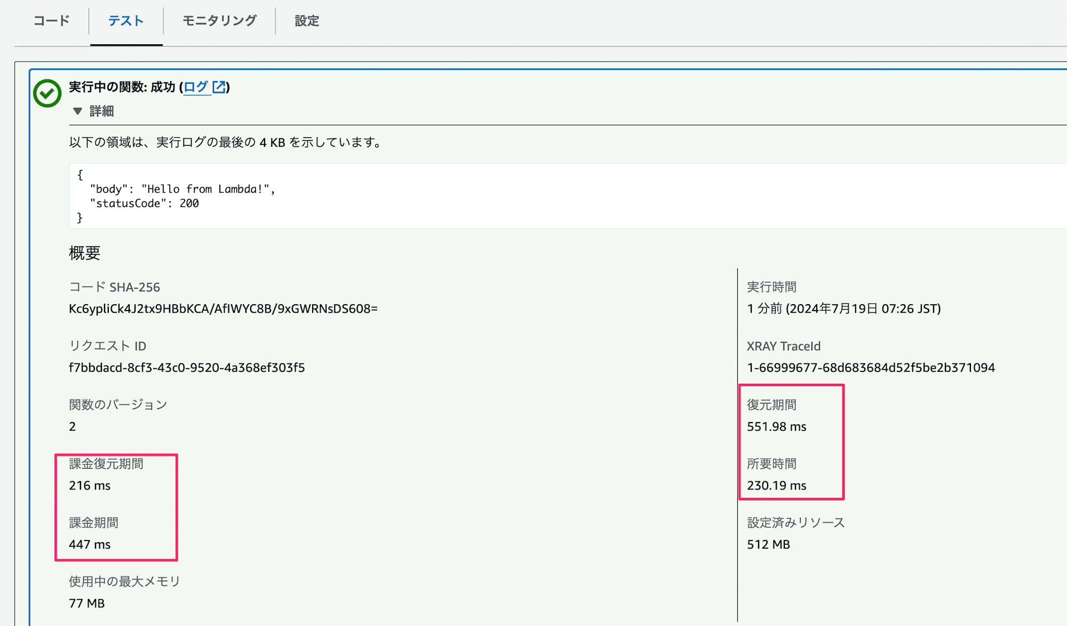1067x626 pixels.
Task: Click the リクエスト ID label
Action: (x=108, y=346)
